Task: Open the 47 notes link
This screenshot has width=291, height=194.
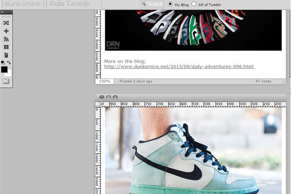Action: [x=263, y=81]
